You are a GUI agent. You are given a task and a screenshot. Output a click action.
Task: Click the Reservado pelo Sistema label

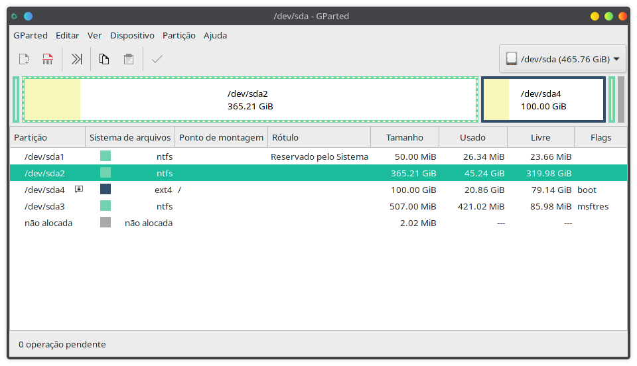(320, 156)
